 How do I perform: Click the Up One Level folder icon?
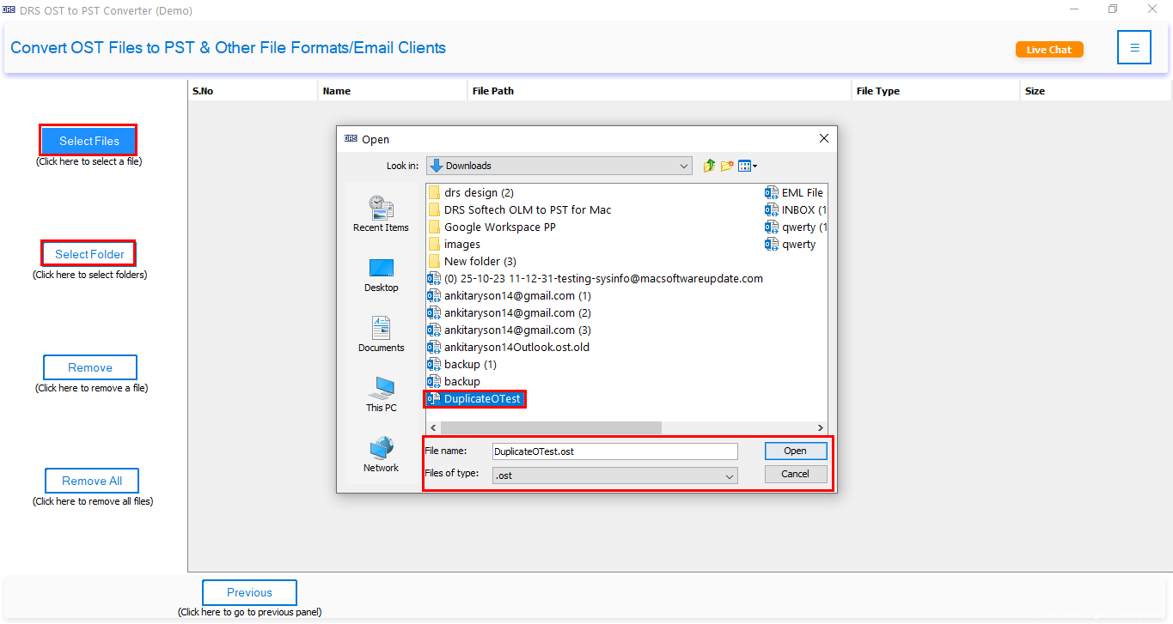709,166
